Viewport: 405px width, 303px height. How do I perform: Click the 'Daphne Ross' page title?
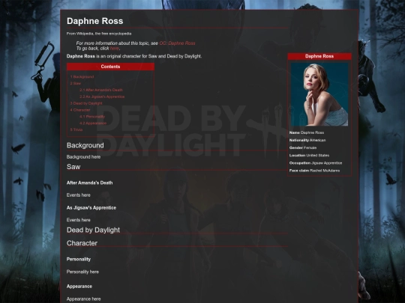(94, 21)
